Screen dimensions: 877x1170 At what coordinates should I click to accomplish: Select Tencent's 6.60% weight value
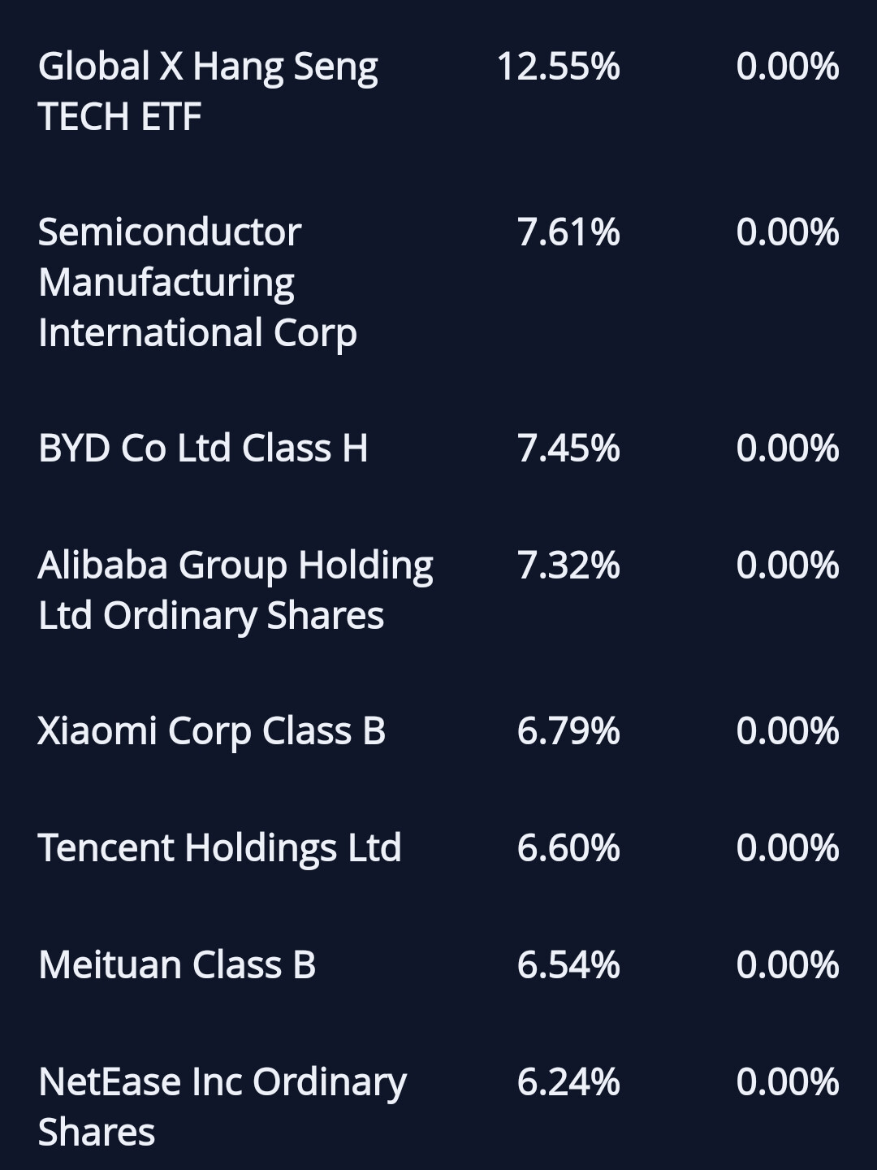pyautogui.click(x=568, y=847)
